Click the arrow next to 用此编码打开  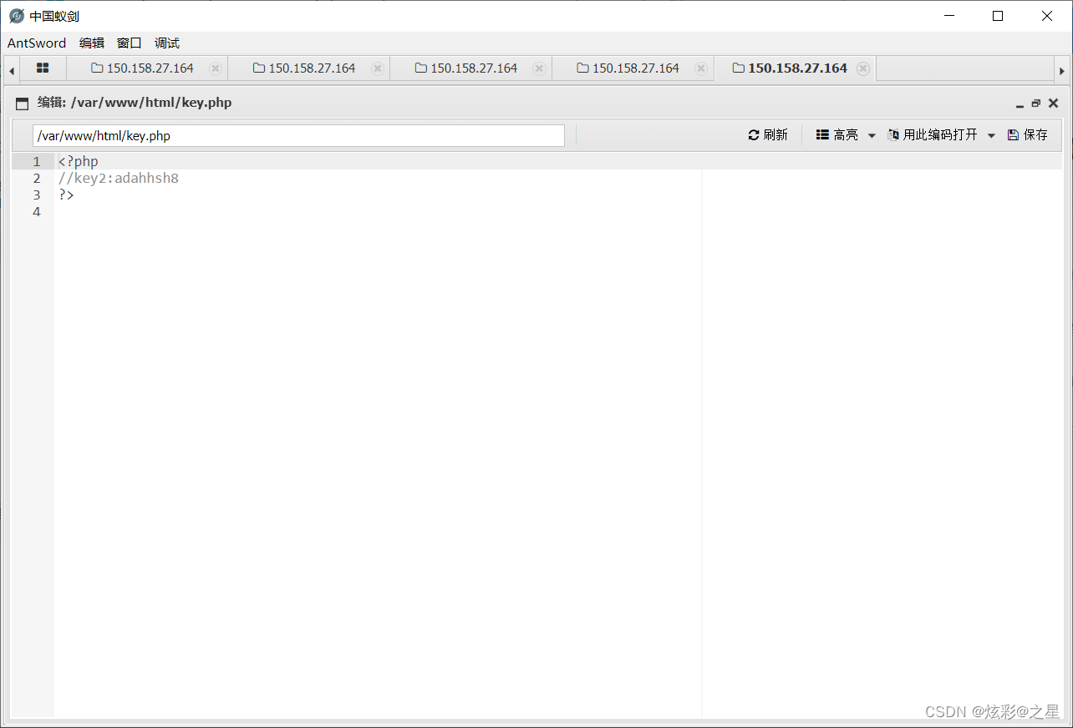[x=992, y=135]
